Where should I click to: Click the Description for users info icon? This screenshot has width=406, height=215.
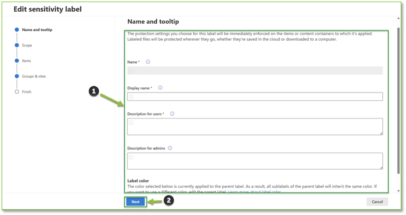[172, 114]
